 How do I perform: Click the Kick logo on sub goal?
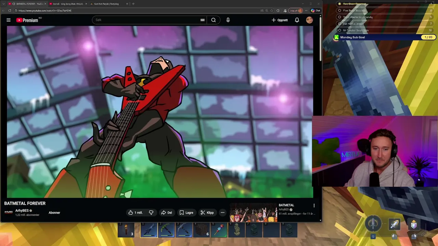pos(336,37)
